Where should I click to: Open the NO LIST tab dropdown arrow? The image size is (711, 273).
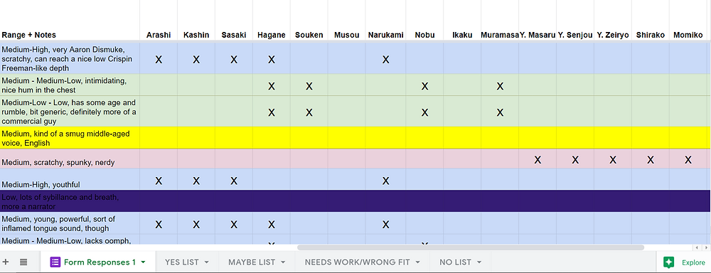click(x=479, y=262)
